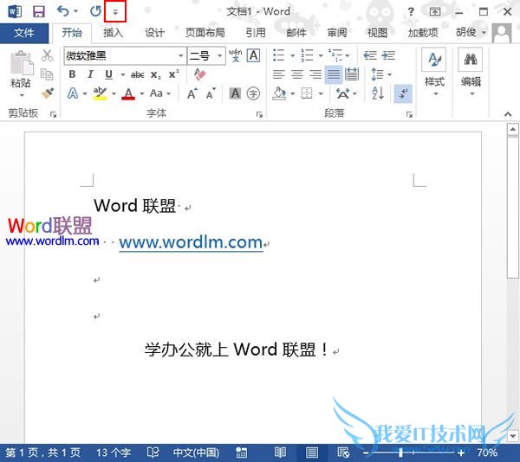Image resolution: width=520 pixels, height=462 pixels.
Task: Click macro recording icon in status bar
Action: coord(241,452)
